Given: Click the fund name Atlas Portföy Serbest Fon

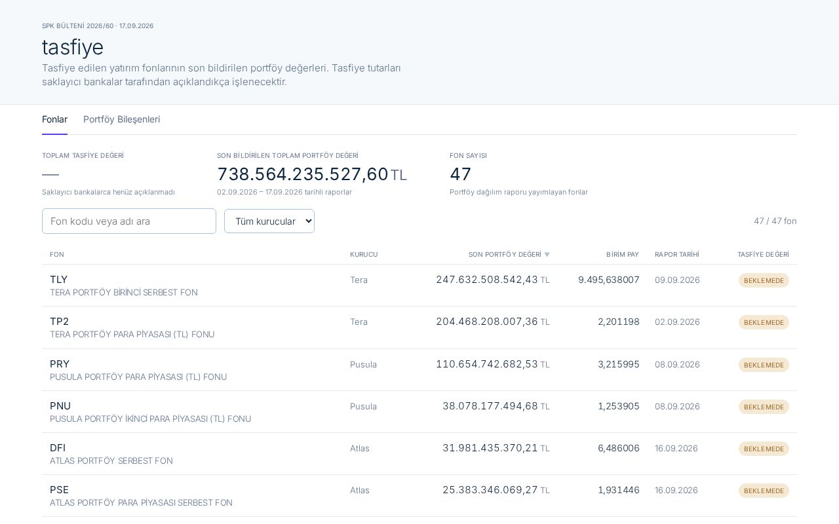Looking at the screenshot, I should coord(111,461).
